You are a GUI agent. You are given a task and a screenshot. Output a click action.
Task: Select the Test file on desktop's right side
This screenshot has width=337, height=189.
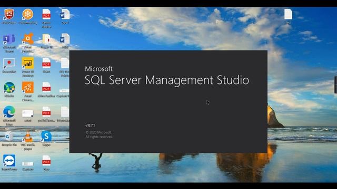point(288,14)
